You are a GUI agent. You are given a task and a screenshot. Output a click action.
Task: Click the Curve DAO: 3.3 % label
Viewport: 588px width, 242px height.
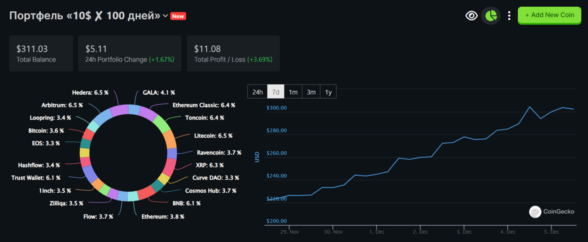point(216,178)
